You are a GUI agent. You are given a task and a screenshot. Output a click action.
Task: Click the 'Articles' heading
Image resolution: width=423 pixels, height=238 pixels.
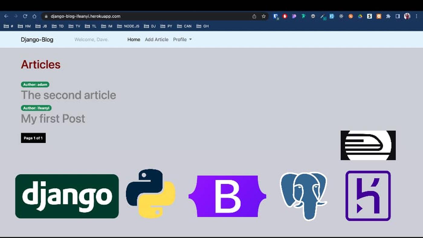click(x=41, y=64)
